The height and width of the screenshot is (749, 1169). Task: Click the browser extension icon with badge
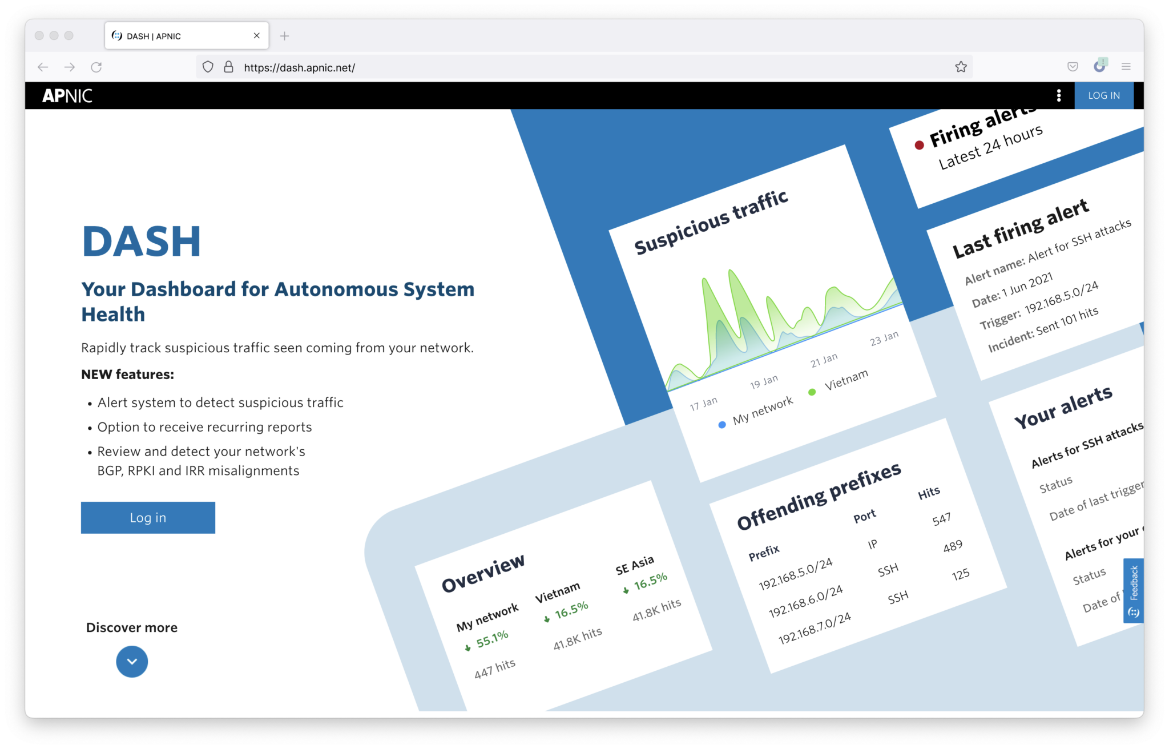point(1099,66)
